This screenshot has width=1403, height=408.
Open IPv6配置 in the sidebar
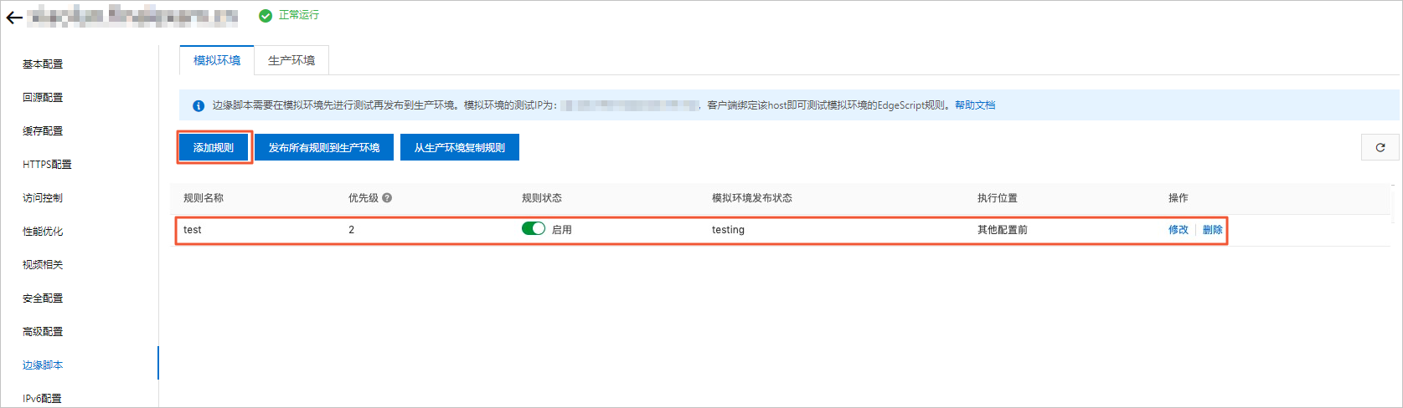(42, 398)
